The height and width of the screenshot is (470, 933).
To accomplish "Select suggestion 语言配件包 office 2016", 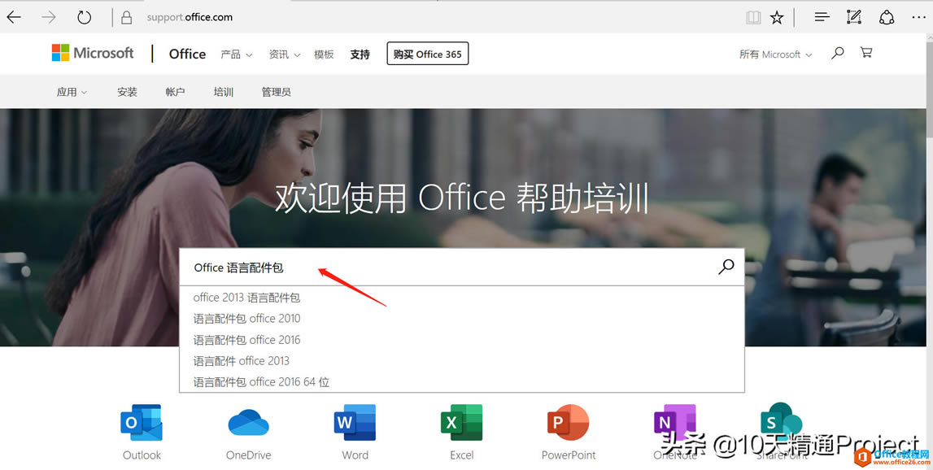I will [x=246, y=340].
